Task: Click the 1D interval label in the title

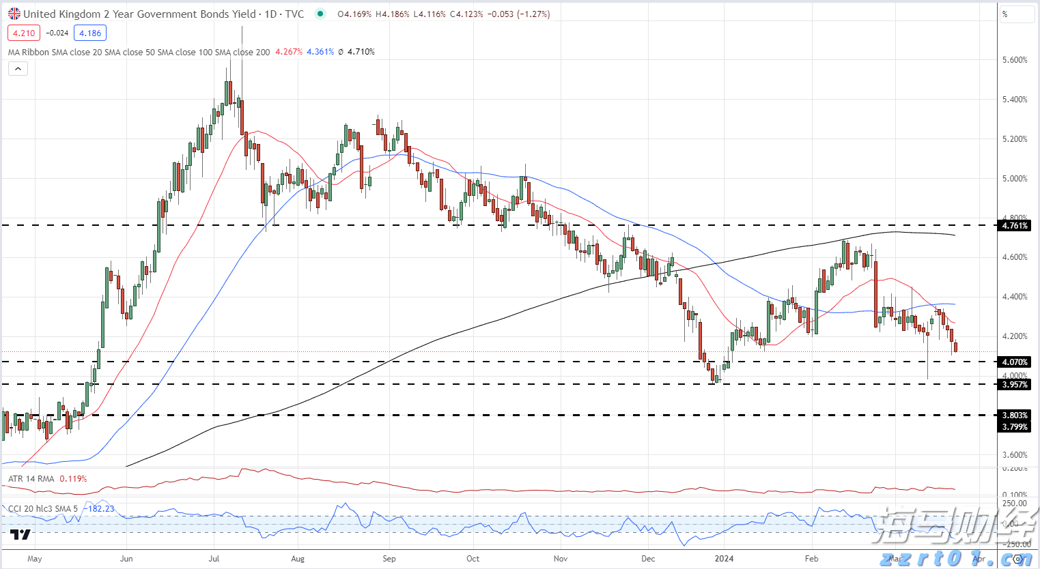Action: tap(271, 14)
